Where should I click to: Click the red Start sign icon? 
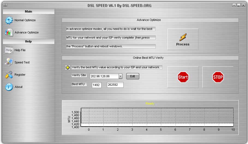click(x=183, y=77)
